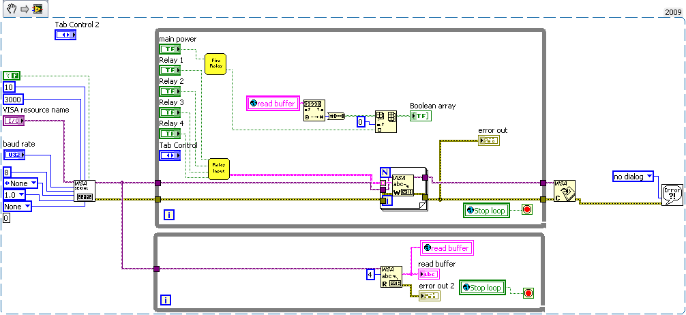Click the 'error out 2' label
Screen dimensions: 686x315
pos(436,286)
